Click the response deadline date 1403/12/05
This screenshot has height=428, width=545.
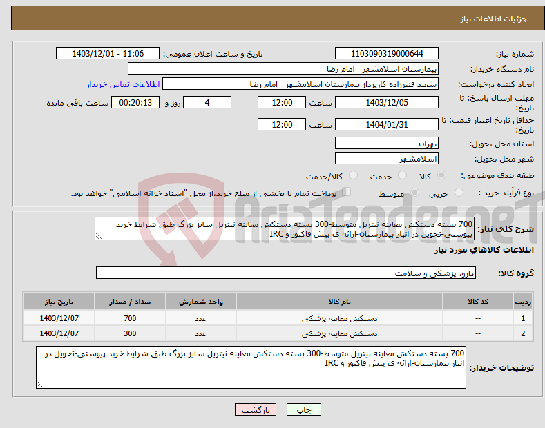tap(387, 102)
